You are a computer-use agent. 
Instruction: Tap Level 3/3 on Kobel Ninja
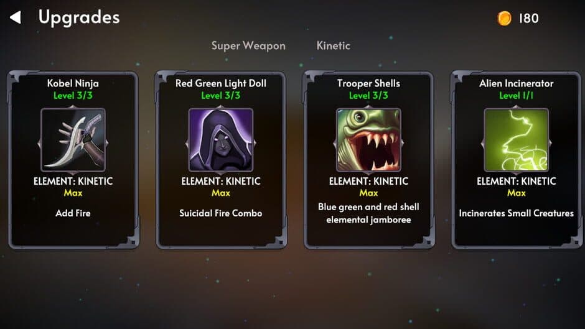pyautogui.click(x=73, y=96)
